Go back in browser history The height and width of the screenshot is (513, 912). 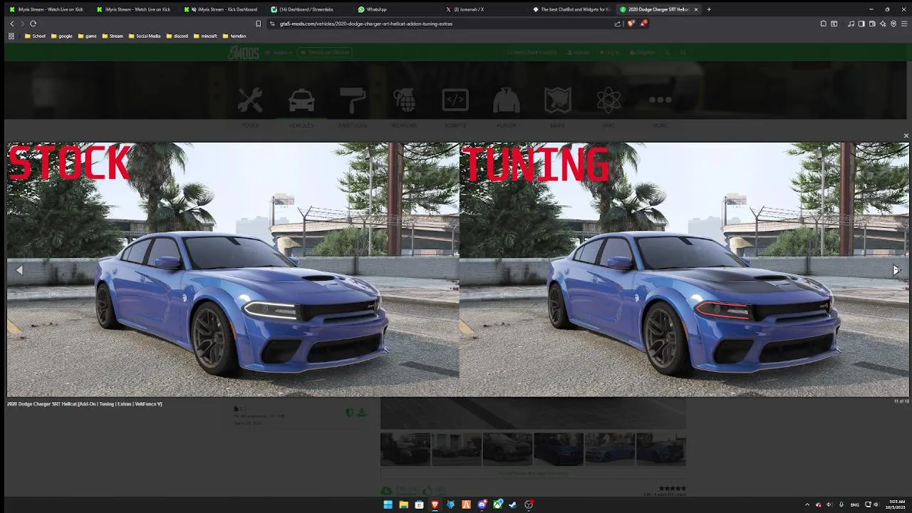[x=11, y=24]
